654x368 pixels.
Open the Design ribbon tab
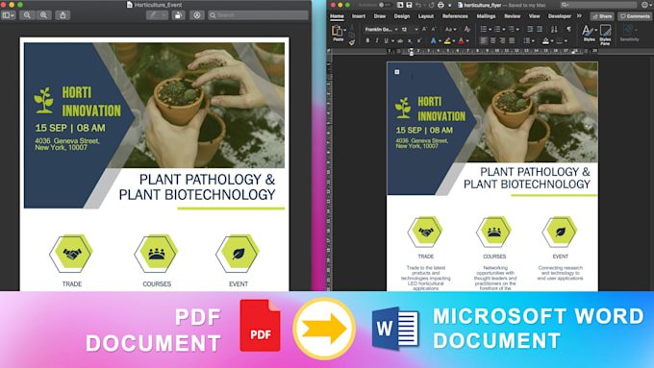tap(402, 16)
